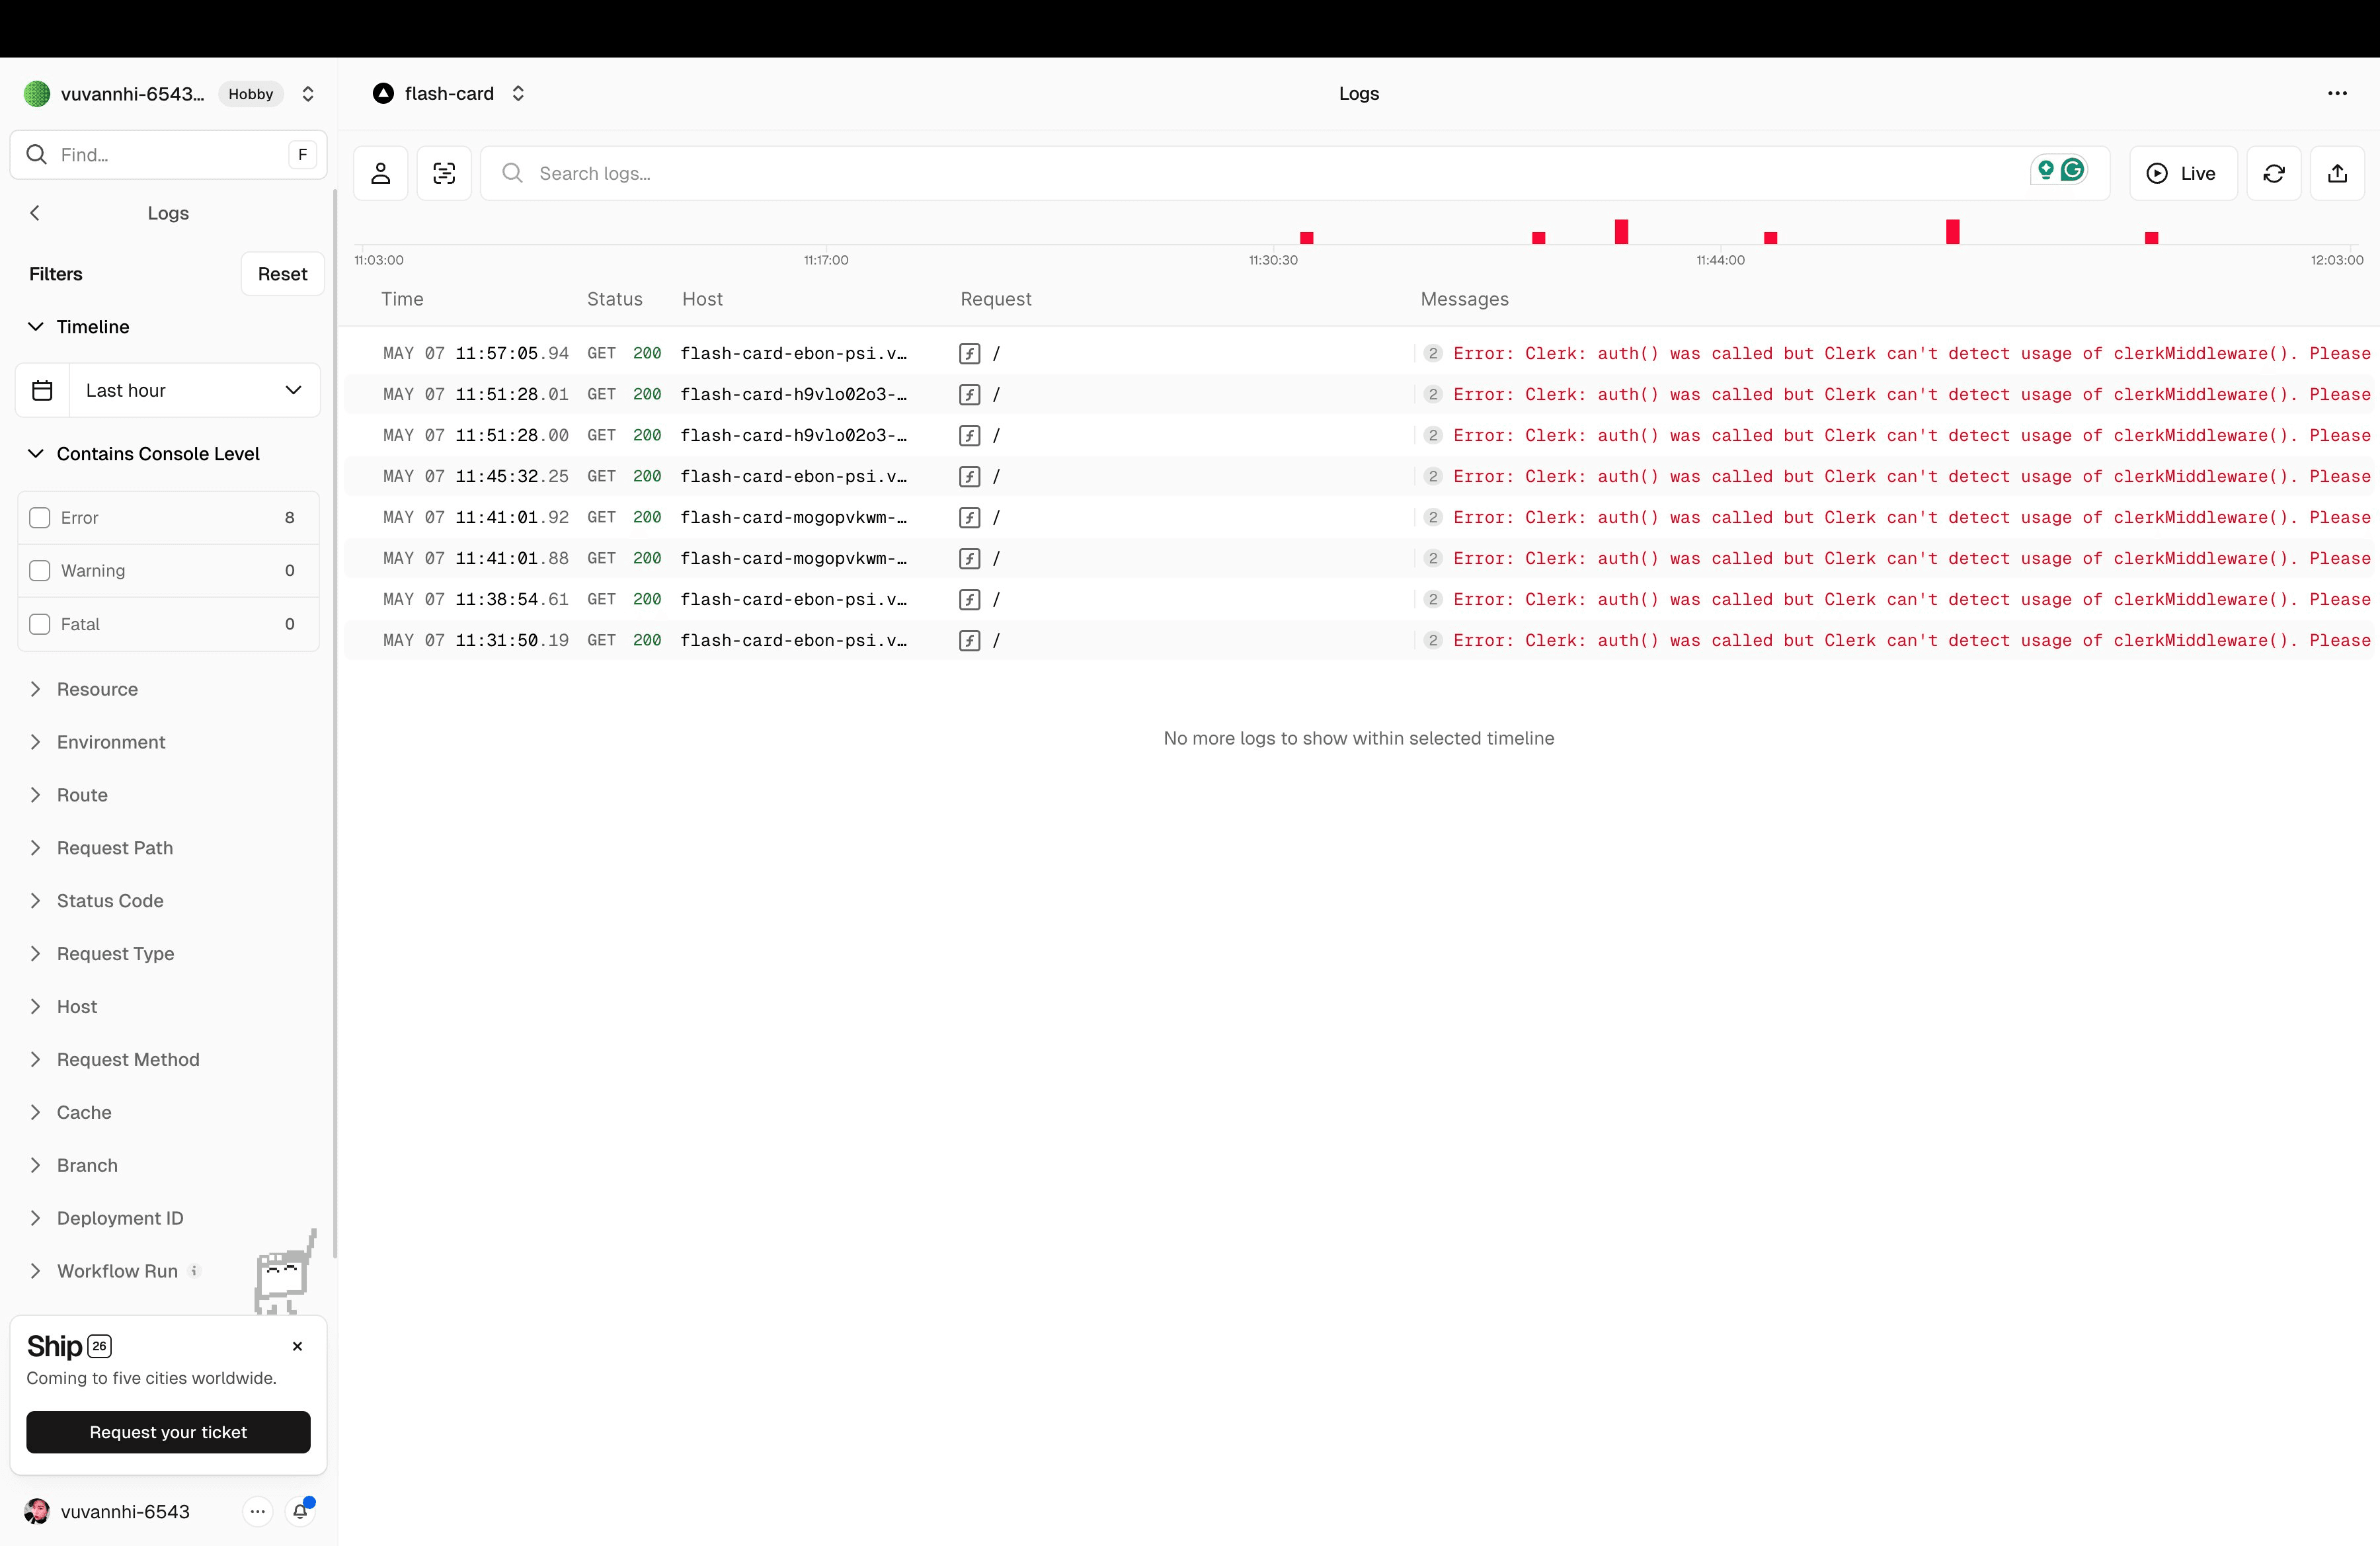Click the calendar icon in Timeline filter
The height and width of the screenshot is (1546, 2380).
(42, 390)
